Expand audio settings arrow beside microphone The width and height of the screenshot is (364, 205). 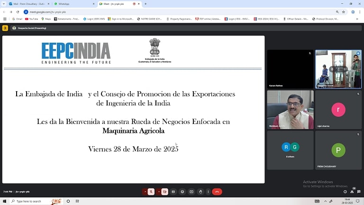coord(145,192)
